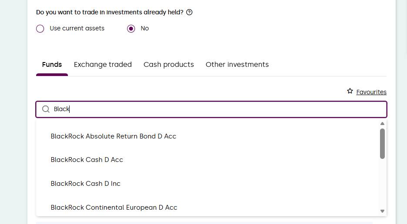Select the Use current assets radio button
The height and width of the screenshot is (224, 407).
[40, 29]
